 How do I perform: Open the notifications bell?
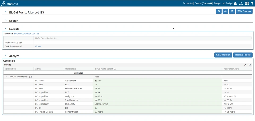click(241, 3)
